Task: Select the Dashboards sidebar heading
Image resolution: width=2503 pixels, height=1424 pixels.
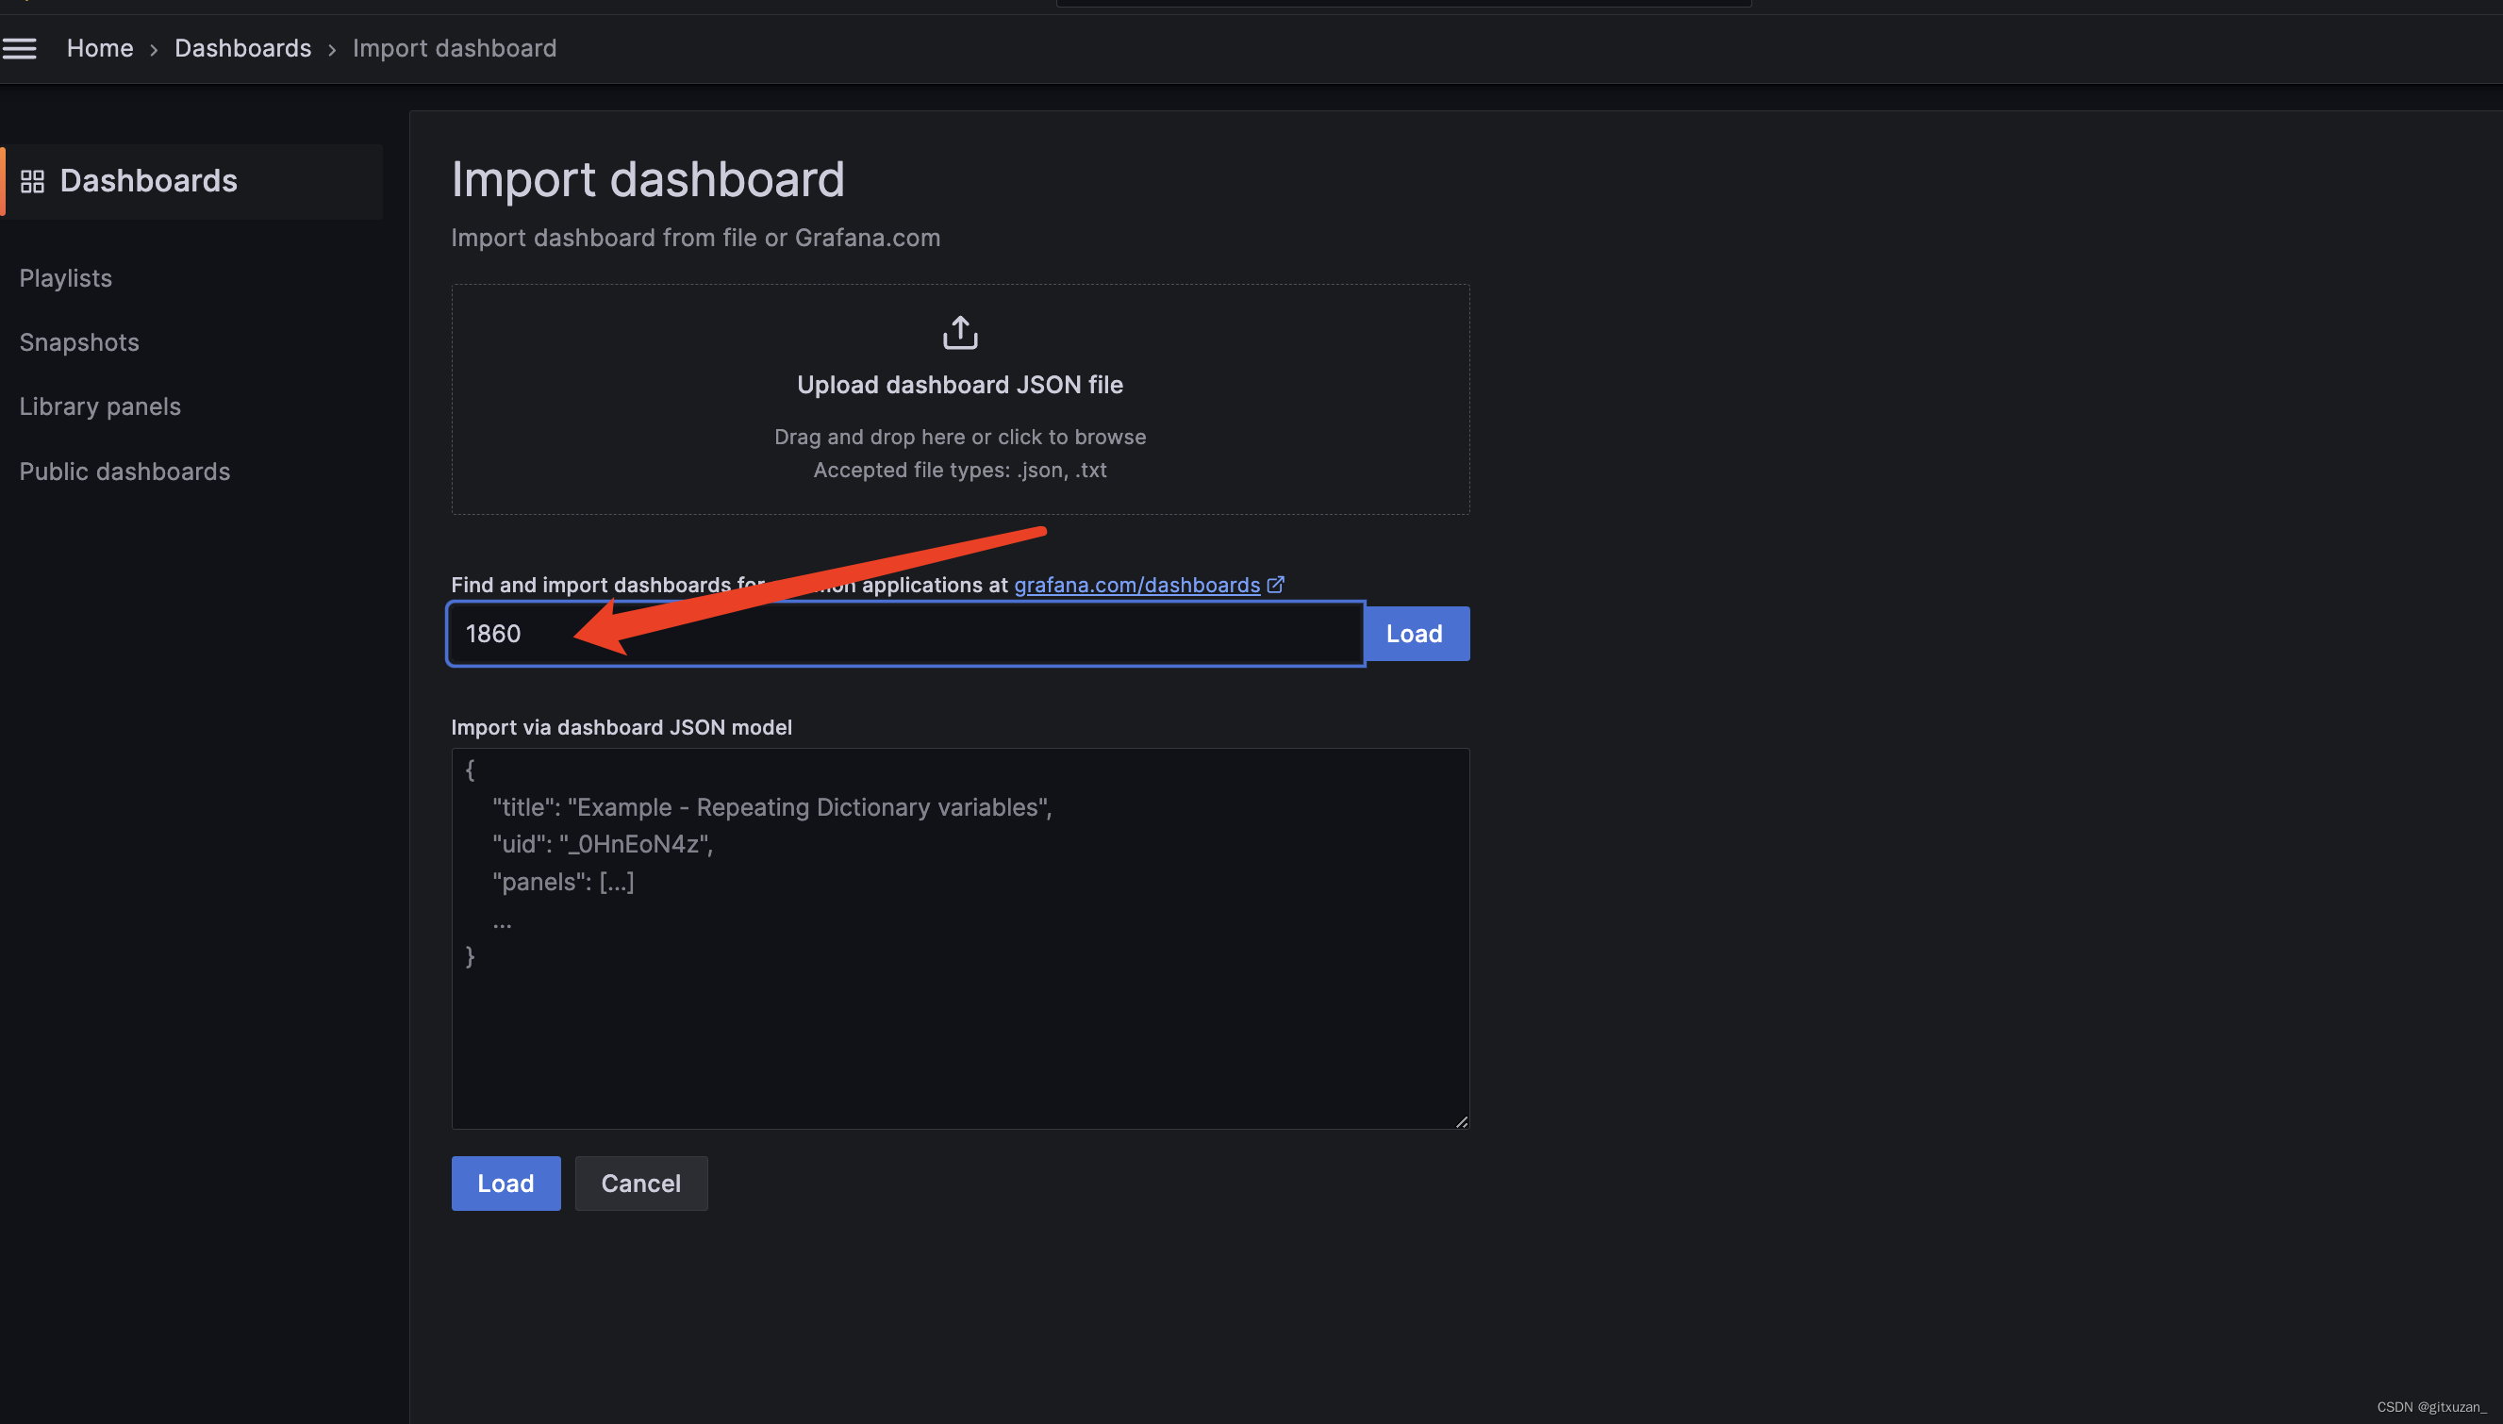Action: 149,181
